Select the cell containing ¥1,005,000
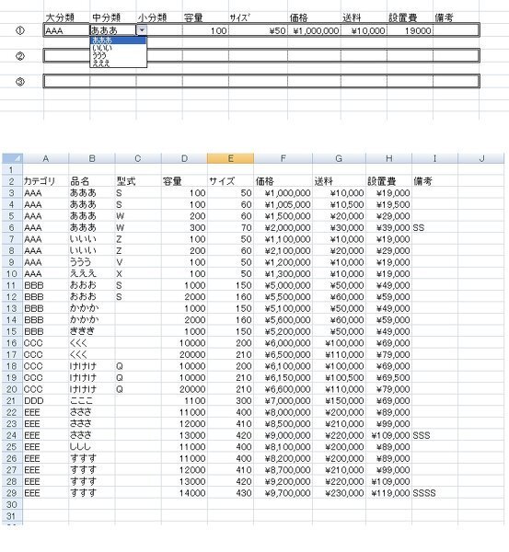 pos(283,204)
